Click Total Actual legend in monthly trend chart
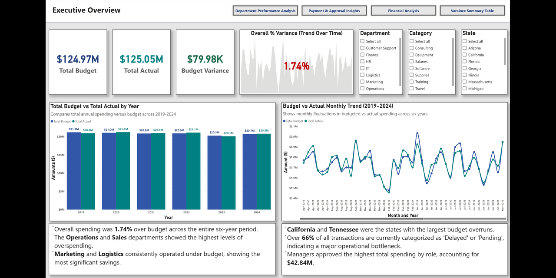Screen dimensions: 556x278 [x=314, y=121]
